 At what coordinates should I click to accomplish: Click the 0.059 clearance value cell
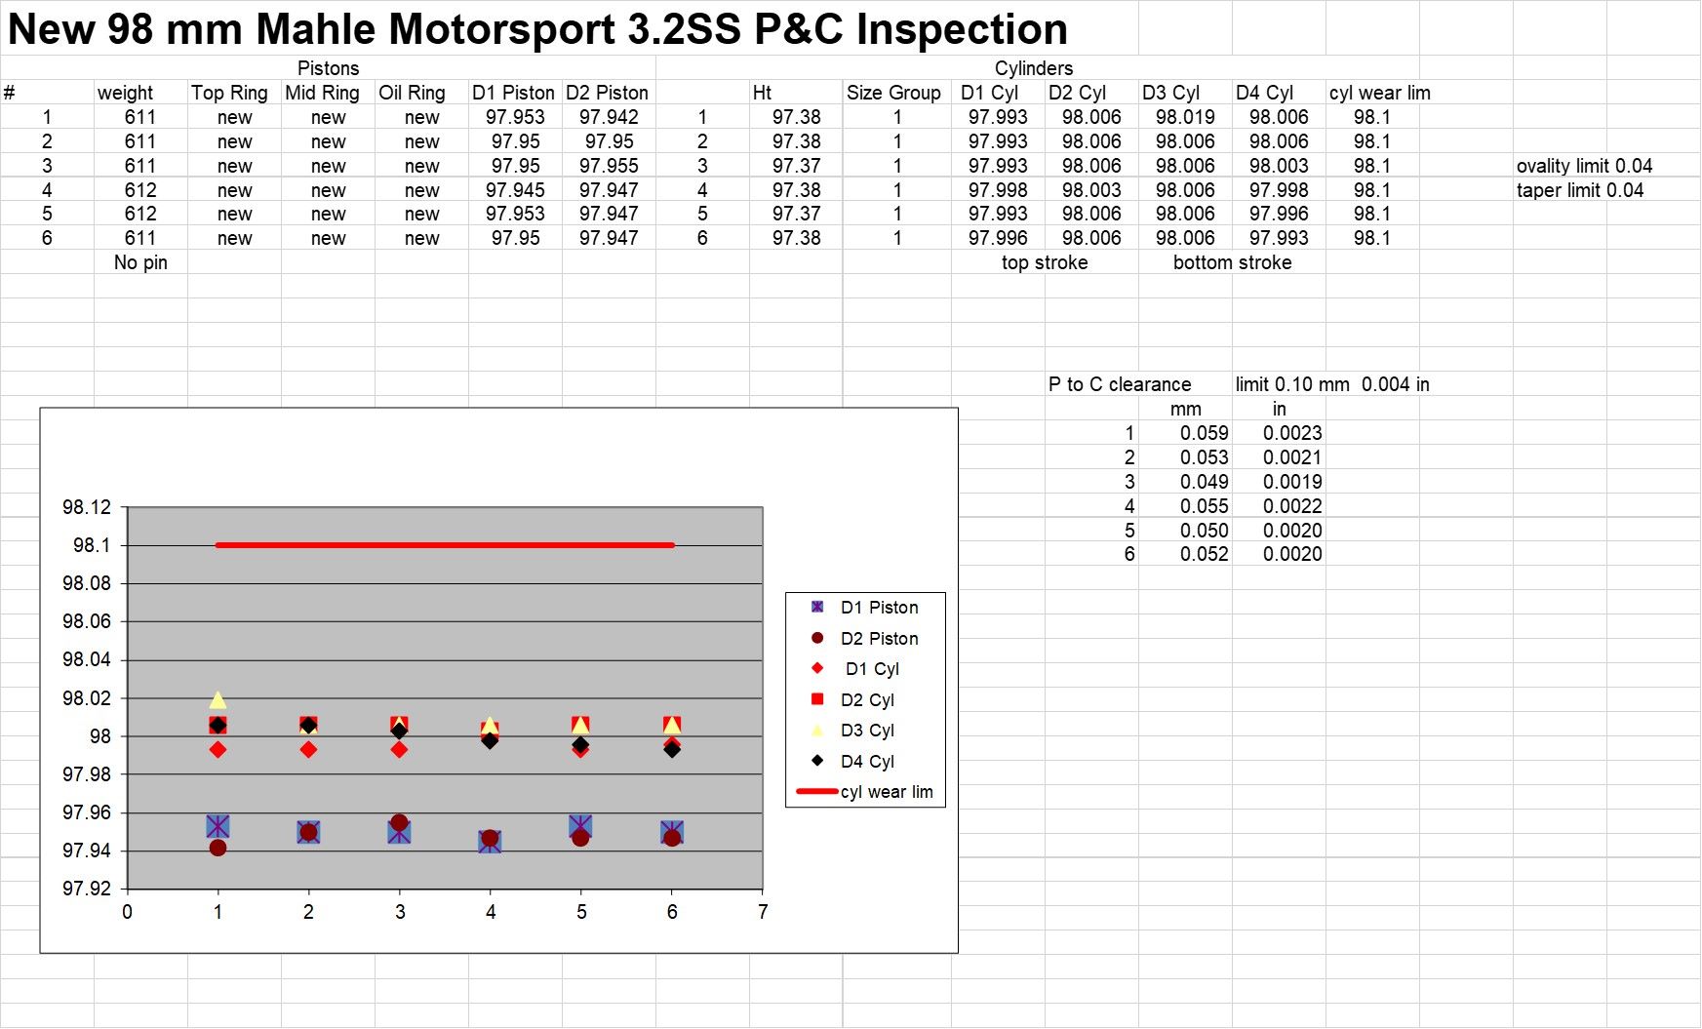pos(1204,433)
